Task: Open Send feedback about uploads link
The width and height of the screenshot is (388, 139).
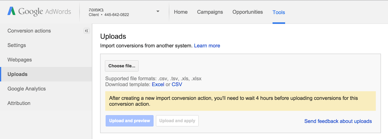Action: coord(338,121)
